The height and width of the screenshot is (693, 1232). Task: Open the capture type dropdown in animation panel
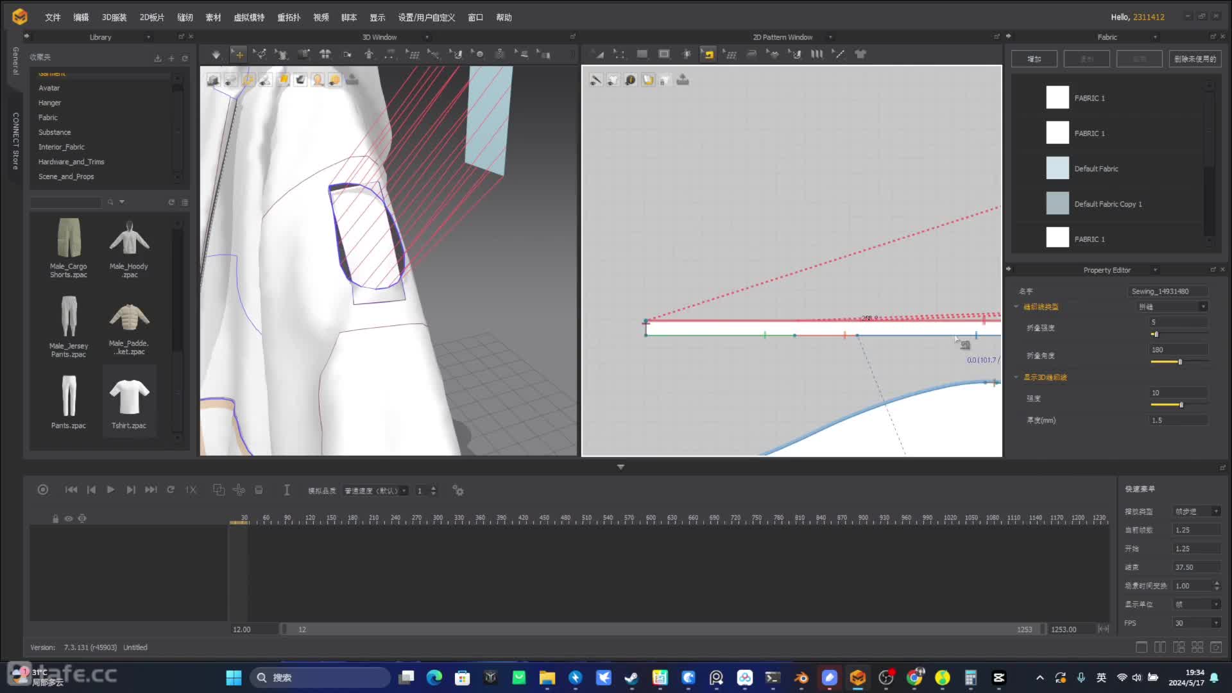(1197, 511)
